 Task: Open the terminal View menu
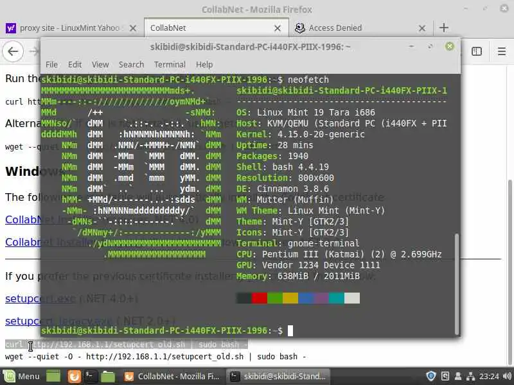pos(100,65)
